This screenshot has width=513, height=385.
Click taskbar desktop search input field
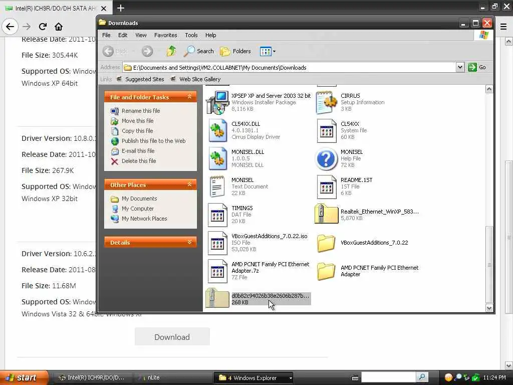(x=388, y=377)
